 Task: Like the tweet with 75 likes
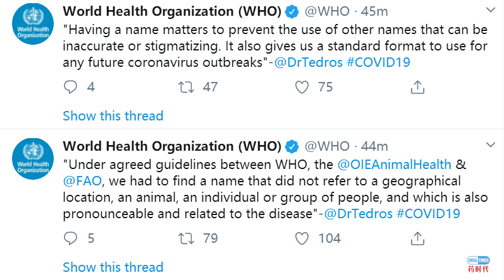coord(302,87)
